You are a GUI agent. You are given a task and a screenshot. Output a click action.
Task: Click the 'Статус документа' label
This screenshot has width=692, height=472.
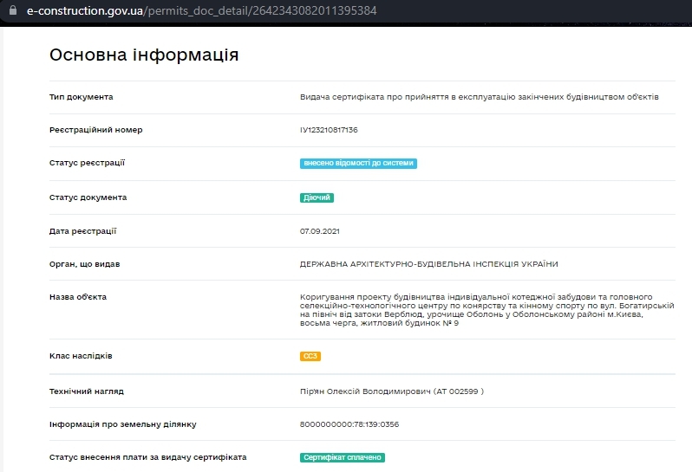point(88,197)
